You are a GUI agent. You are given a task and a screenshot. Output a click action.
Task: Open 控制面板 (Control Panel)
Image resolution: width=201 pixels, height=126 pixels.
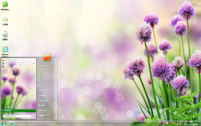click(x=42, y=95)
